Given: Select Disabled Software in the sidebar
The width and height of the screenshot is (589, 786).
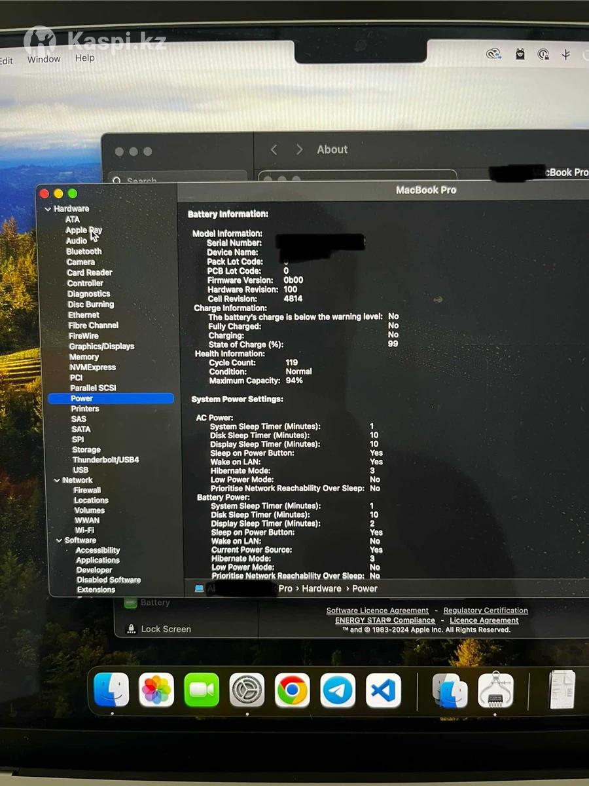Looking at the screenshot, I should pos(109,580).
